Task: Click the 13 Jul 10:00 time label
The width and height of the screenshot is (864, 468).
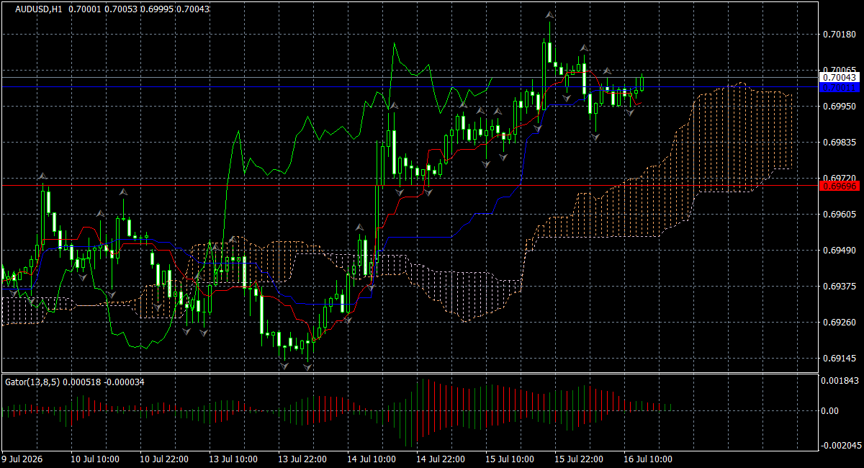Action: click(x=233, y=459)
